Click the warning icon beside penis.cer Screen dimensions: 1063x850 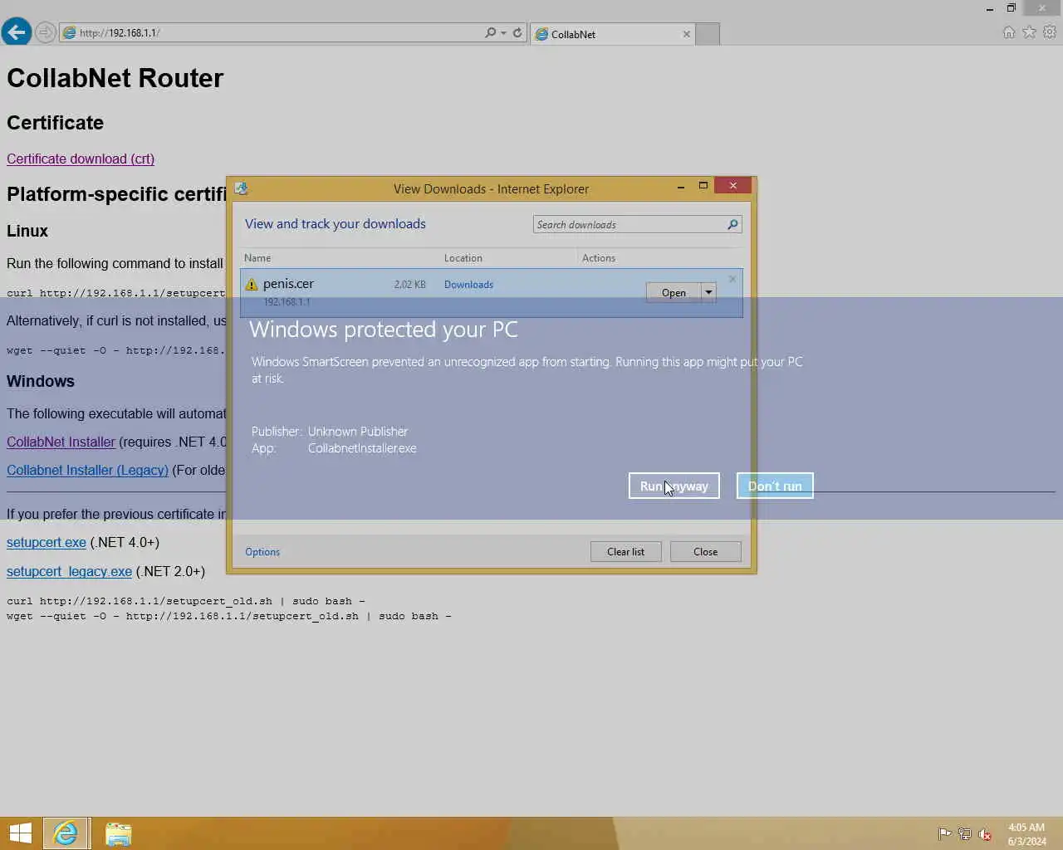point(252,284)
